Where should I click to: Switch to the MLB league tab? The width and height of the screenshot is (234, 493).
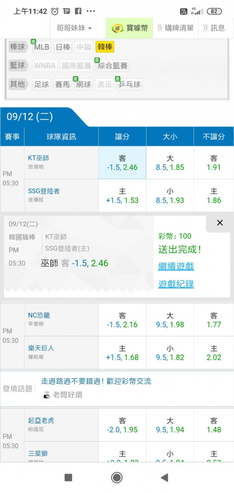click(x=41, y=47)
